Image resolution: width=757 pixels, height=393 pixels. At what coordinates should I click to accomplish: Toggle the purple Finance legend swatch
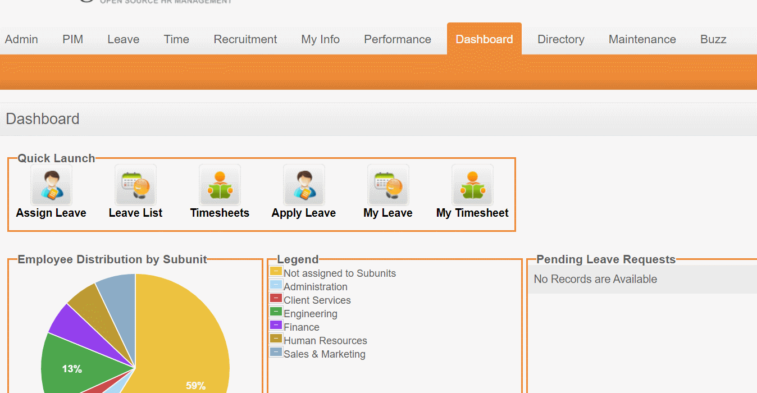(x=276, y=325)
